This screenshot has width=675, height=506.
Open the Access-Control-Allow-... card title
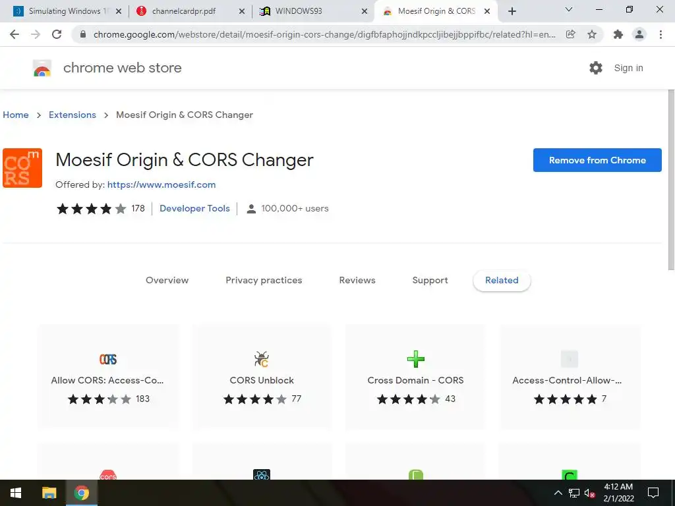567,380
